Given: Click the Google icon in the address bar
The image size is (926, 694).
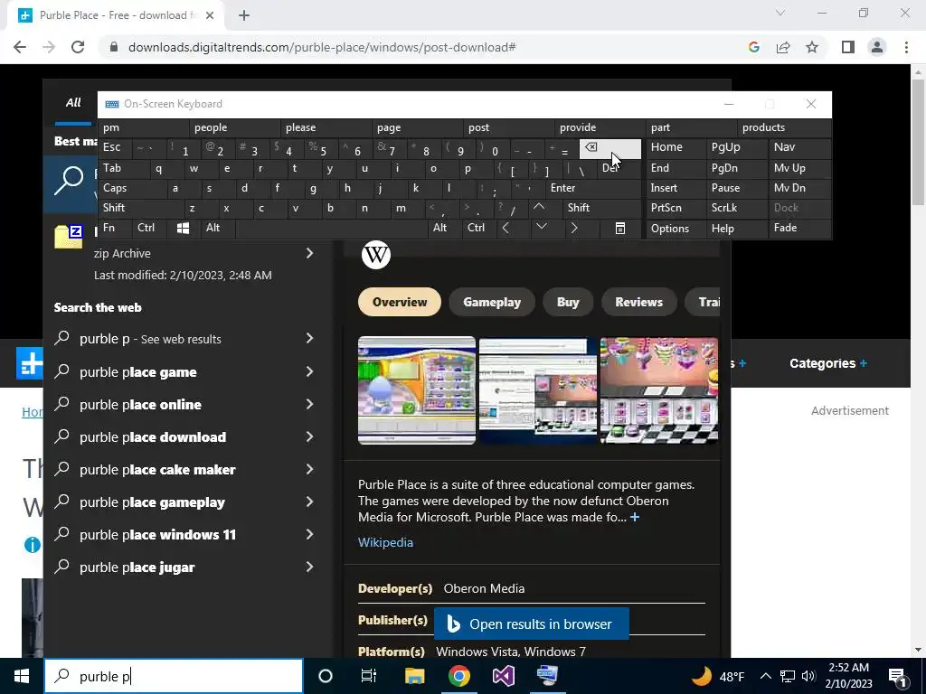Looking at the screenshot, I should pyautogui.click(x=753, y=47).
